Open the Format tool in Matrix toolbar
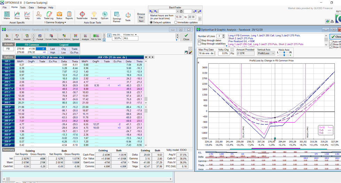The width and height of the screenshot is (341, 183). [x=40, y=37]
